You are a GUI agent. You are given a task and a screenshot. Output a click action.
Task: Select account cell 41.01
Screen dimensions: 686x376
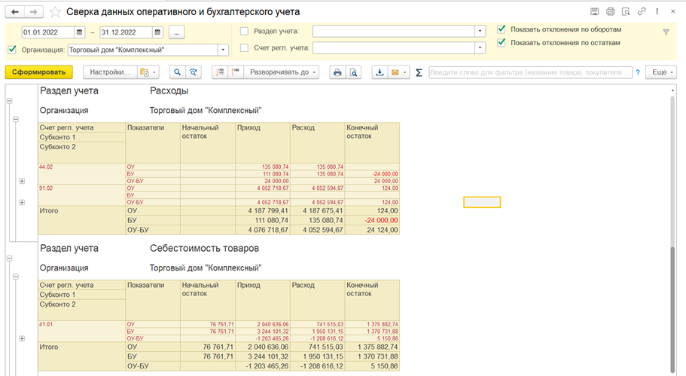click(x=82, y=332)
